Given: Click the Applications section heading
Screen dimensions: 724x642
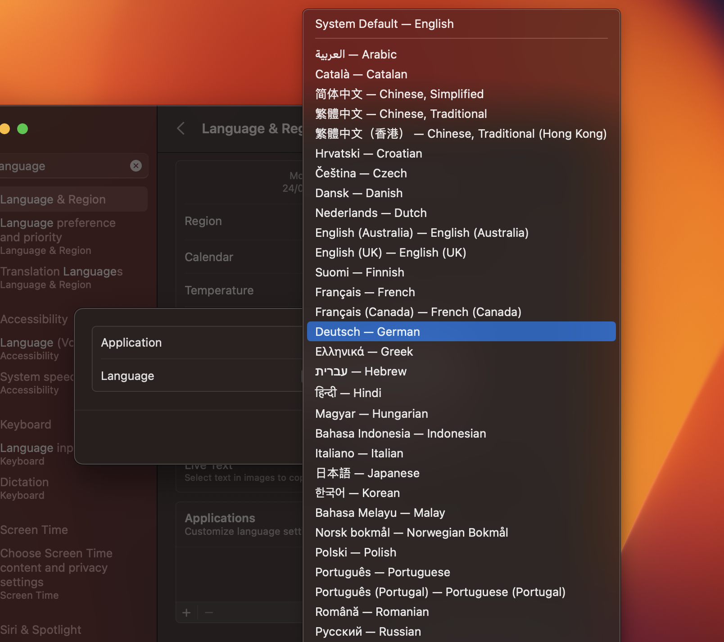Looking at the screenshot, I should click(x=220, y=518).
